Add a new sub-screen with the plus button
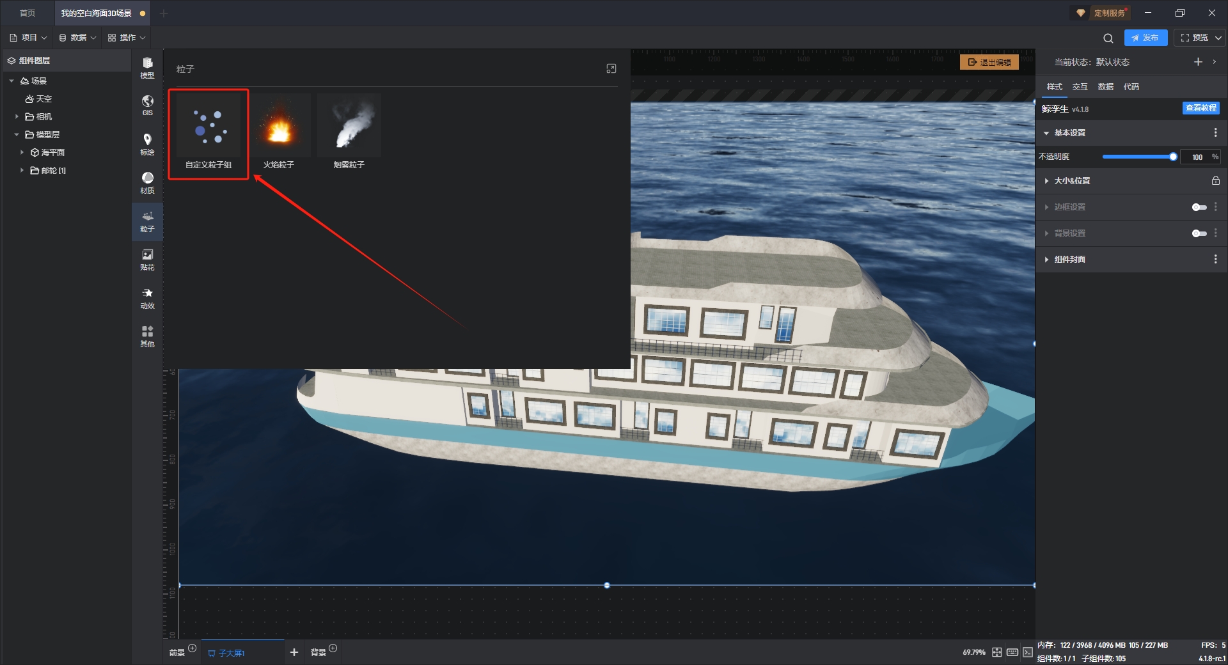The image size is (1228, 665). (294, 652)
